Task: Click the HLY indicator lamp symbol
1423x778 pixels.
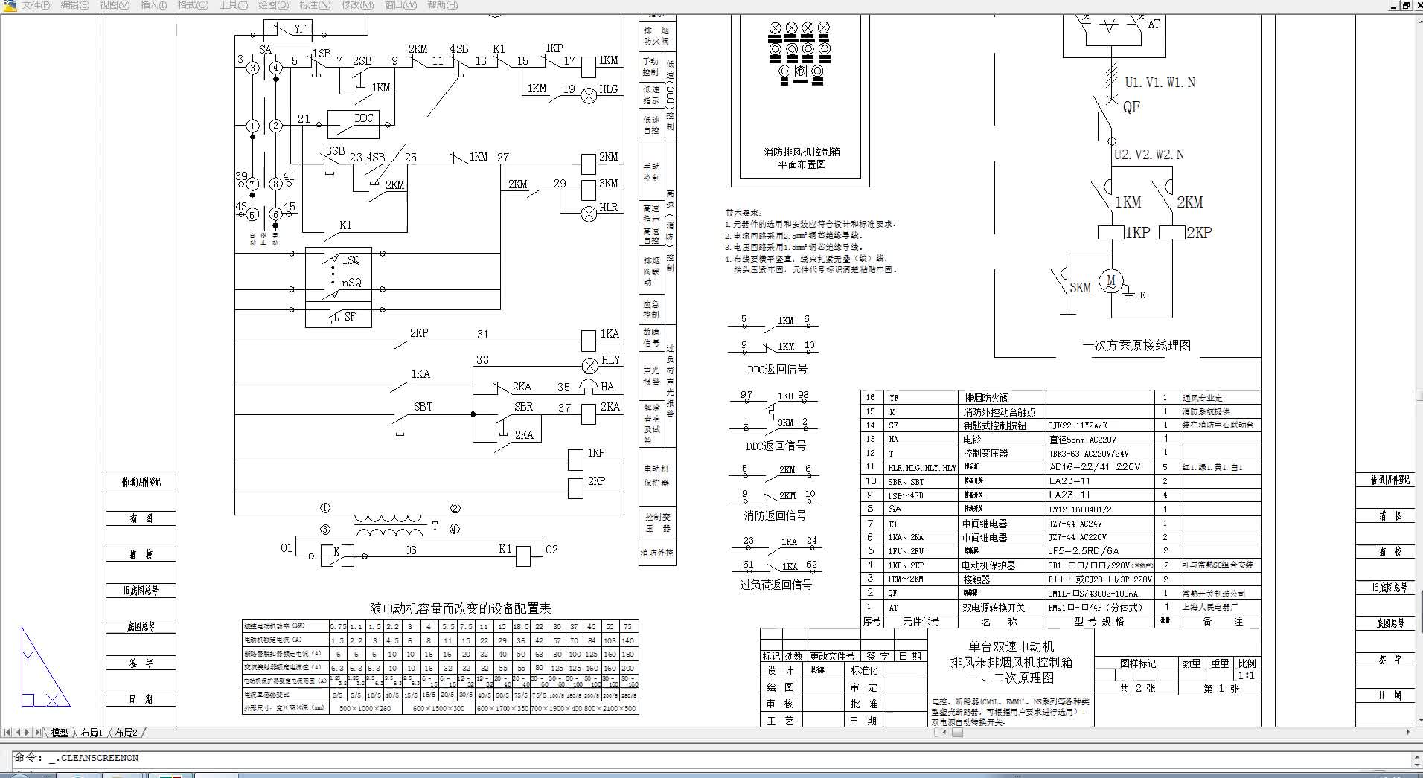Action: [x=589, y=365]
